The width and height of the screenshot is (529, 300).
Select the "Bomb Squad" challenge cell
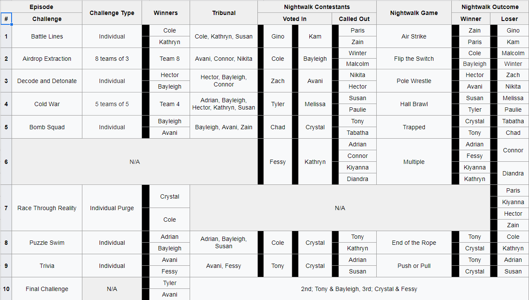tap(47, 127)
